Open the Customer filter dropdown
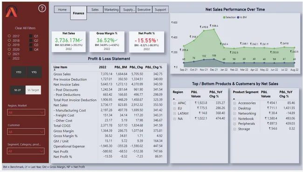The height and width of the screenshot is (172, 303). click(26, 132)
